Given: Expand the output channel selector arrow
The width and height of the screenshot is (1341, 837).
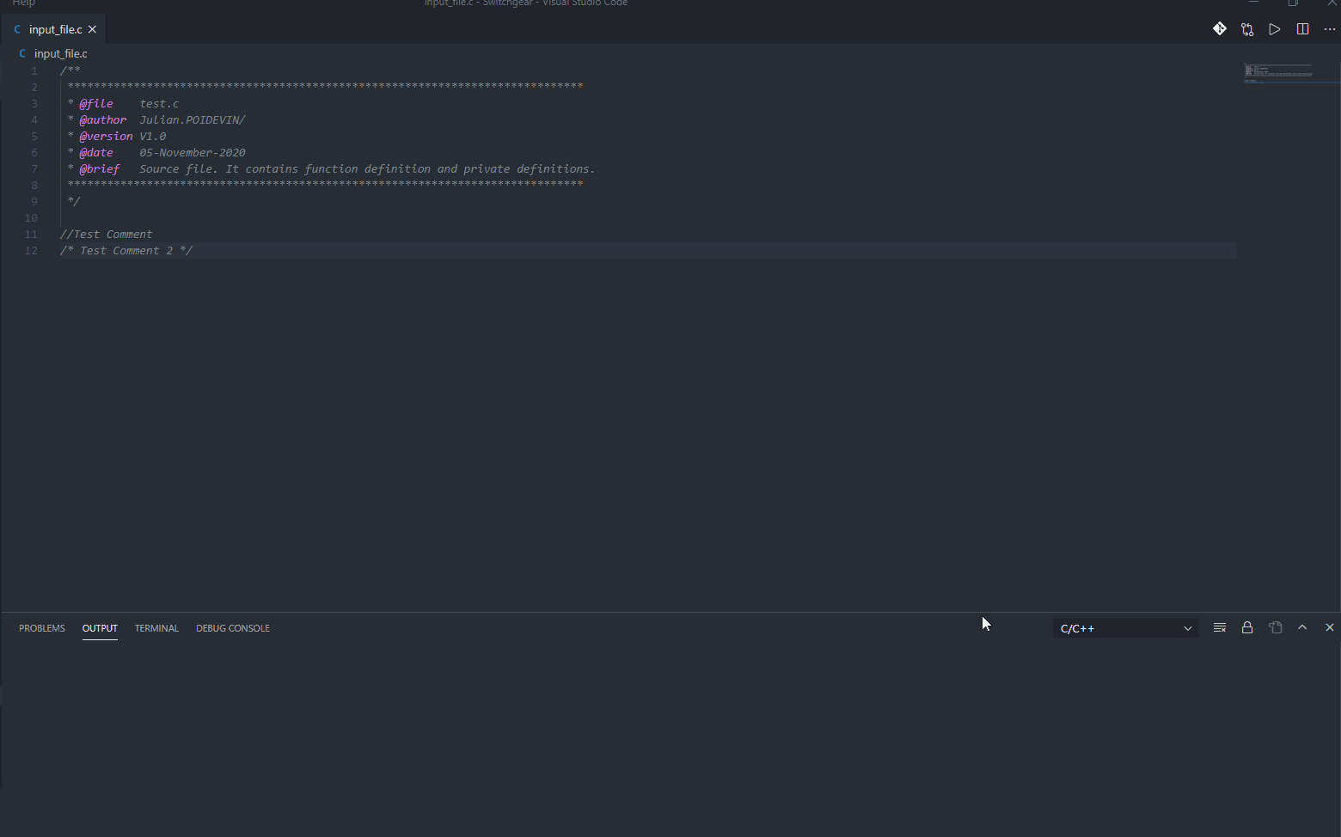Looking at the screenshot, I should coord(1187,627).
